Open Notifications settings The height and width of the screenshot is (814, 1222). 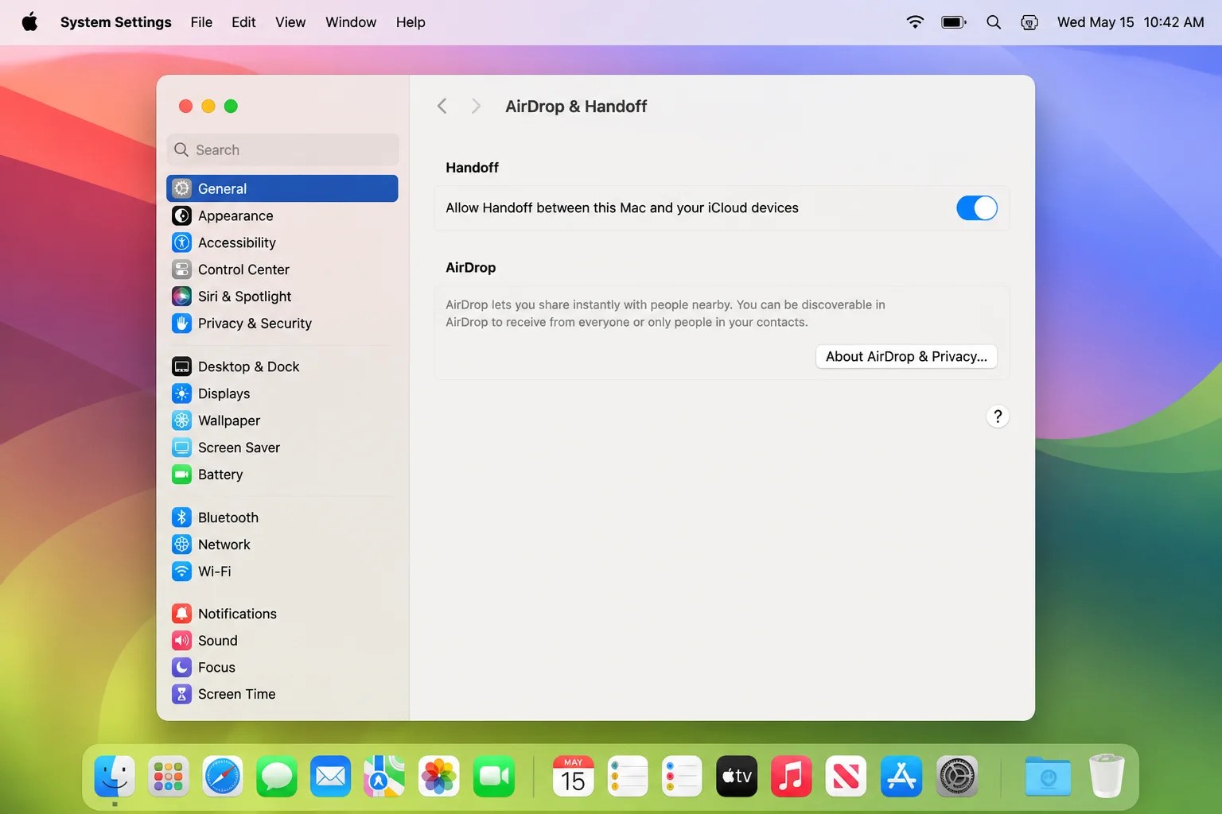282,614
